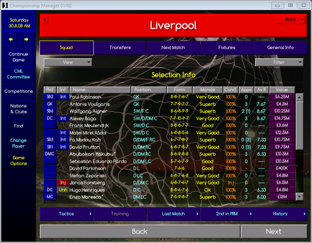The height and width of the screenshot is (243, 312).
Task: Toggle picked slot DC for Alexey Baga
Action: 50,118
